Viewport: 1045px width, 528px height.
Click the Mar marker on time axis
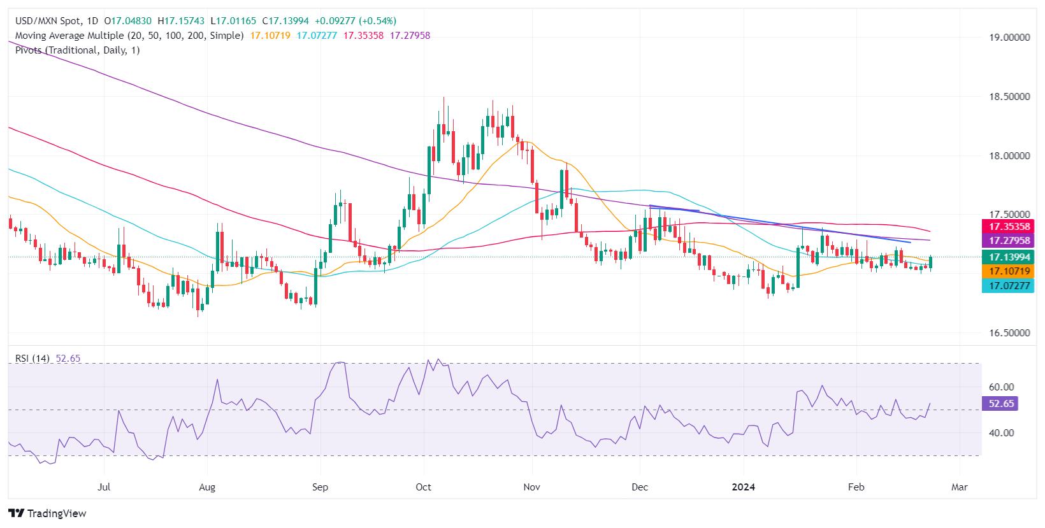click(x=959, y=487)
